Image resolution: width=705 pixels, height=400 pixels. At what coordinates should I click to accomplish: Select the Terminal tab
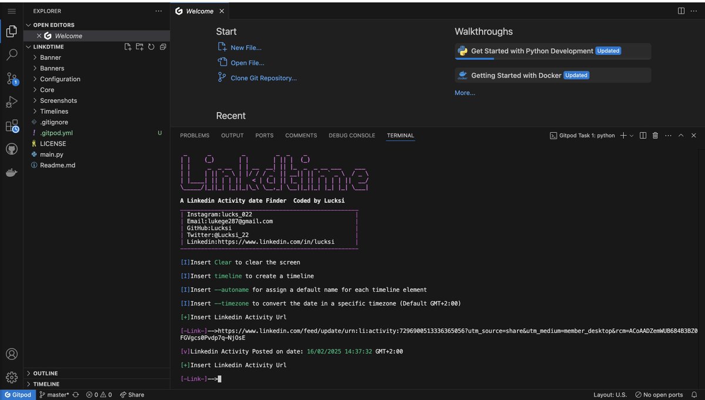[x=400, y=136]
